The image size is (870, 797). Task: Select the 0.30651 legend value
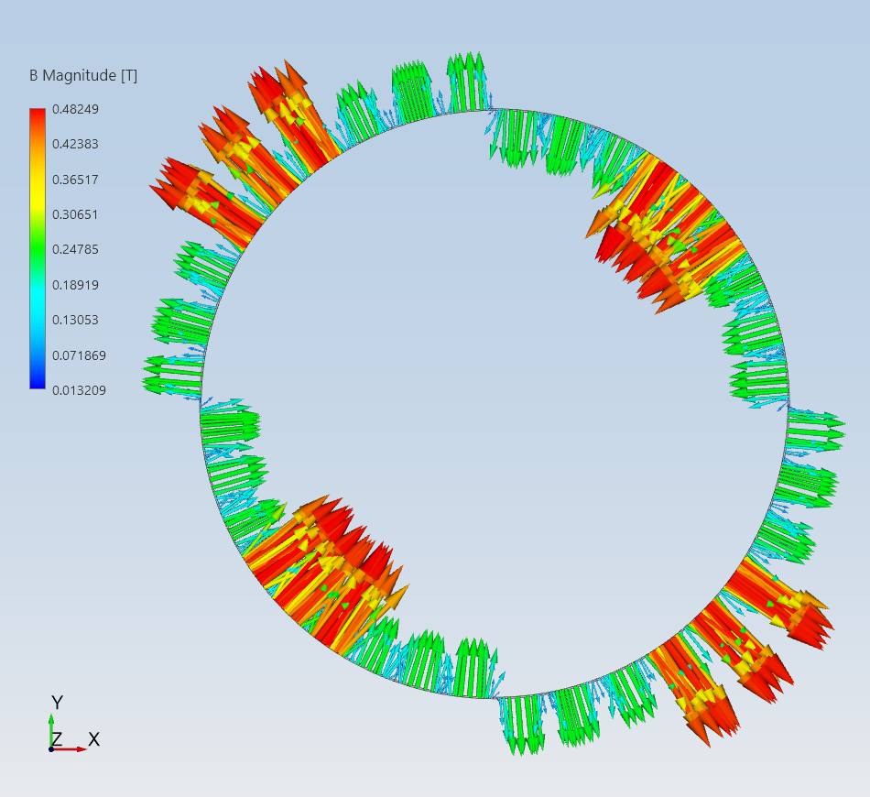point(75,214)
